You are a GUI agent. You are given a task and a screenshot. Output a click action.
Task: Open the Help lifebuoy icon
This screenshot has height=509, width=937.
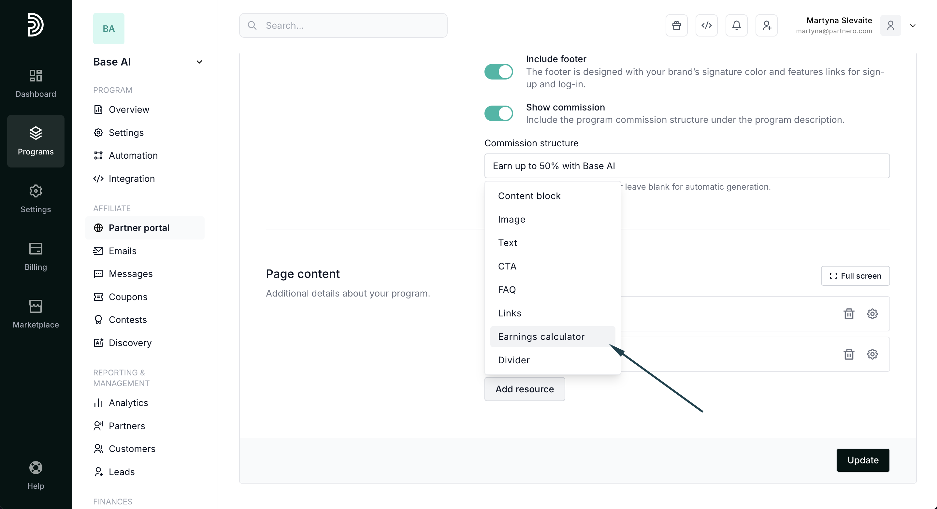point(36,468)
